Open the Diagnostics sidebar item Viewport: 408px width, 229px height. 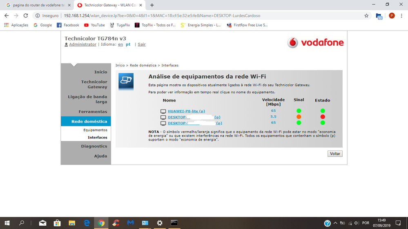tap(94, 146)
